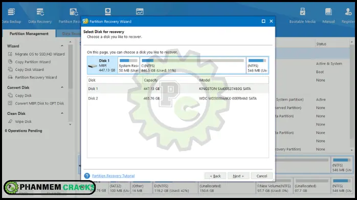Click the Active & System status cell
The image size is (357, 200).
point(329,64)
